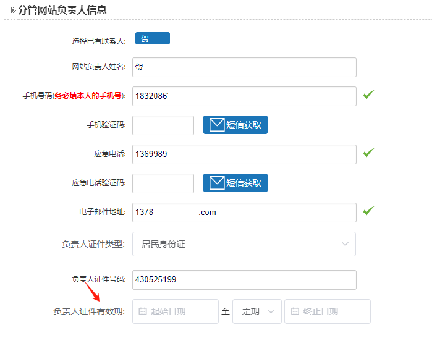Click the 负责人证件号码 input field
This screenshot has height=346, width=432.
point(244,279)
